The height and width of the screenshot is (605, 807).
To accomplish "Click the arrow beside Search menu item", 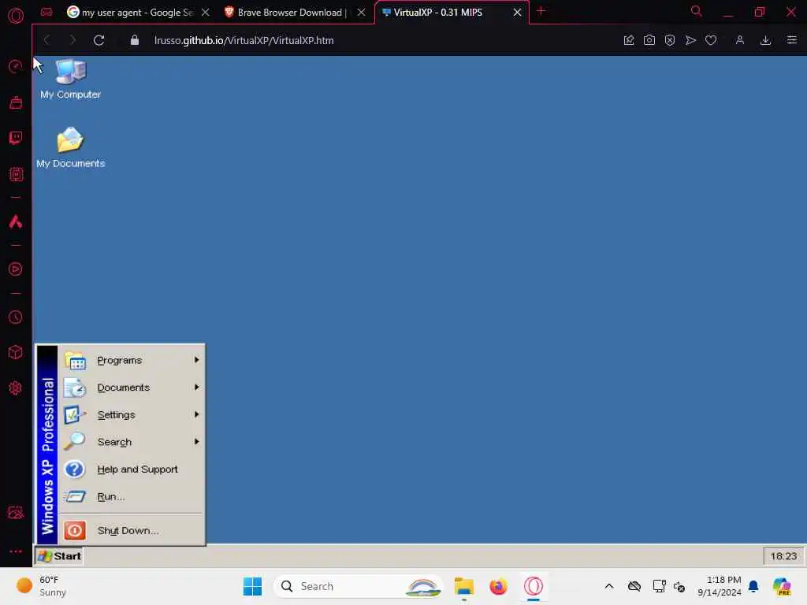I will (196, 442).
